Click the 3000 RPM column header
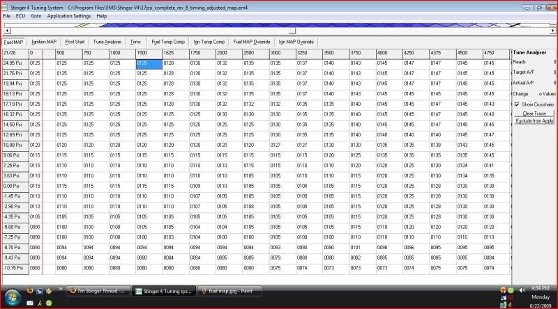This screenshot has height=309, width=558. [282, 54]
